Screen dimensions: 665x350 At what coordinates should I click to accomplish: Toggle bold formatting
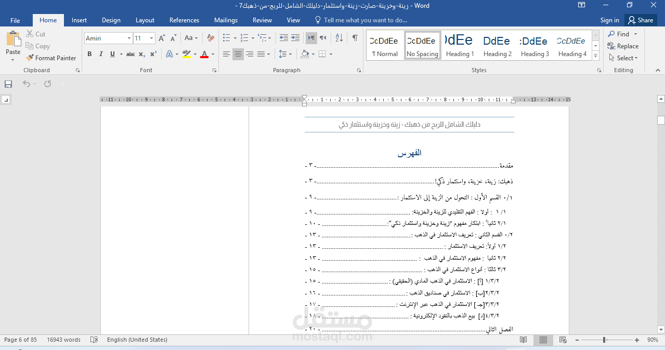pyautogui.click(x=89, y=54)
